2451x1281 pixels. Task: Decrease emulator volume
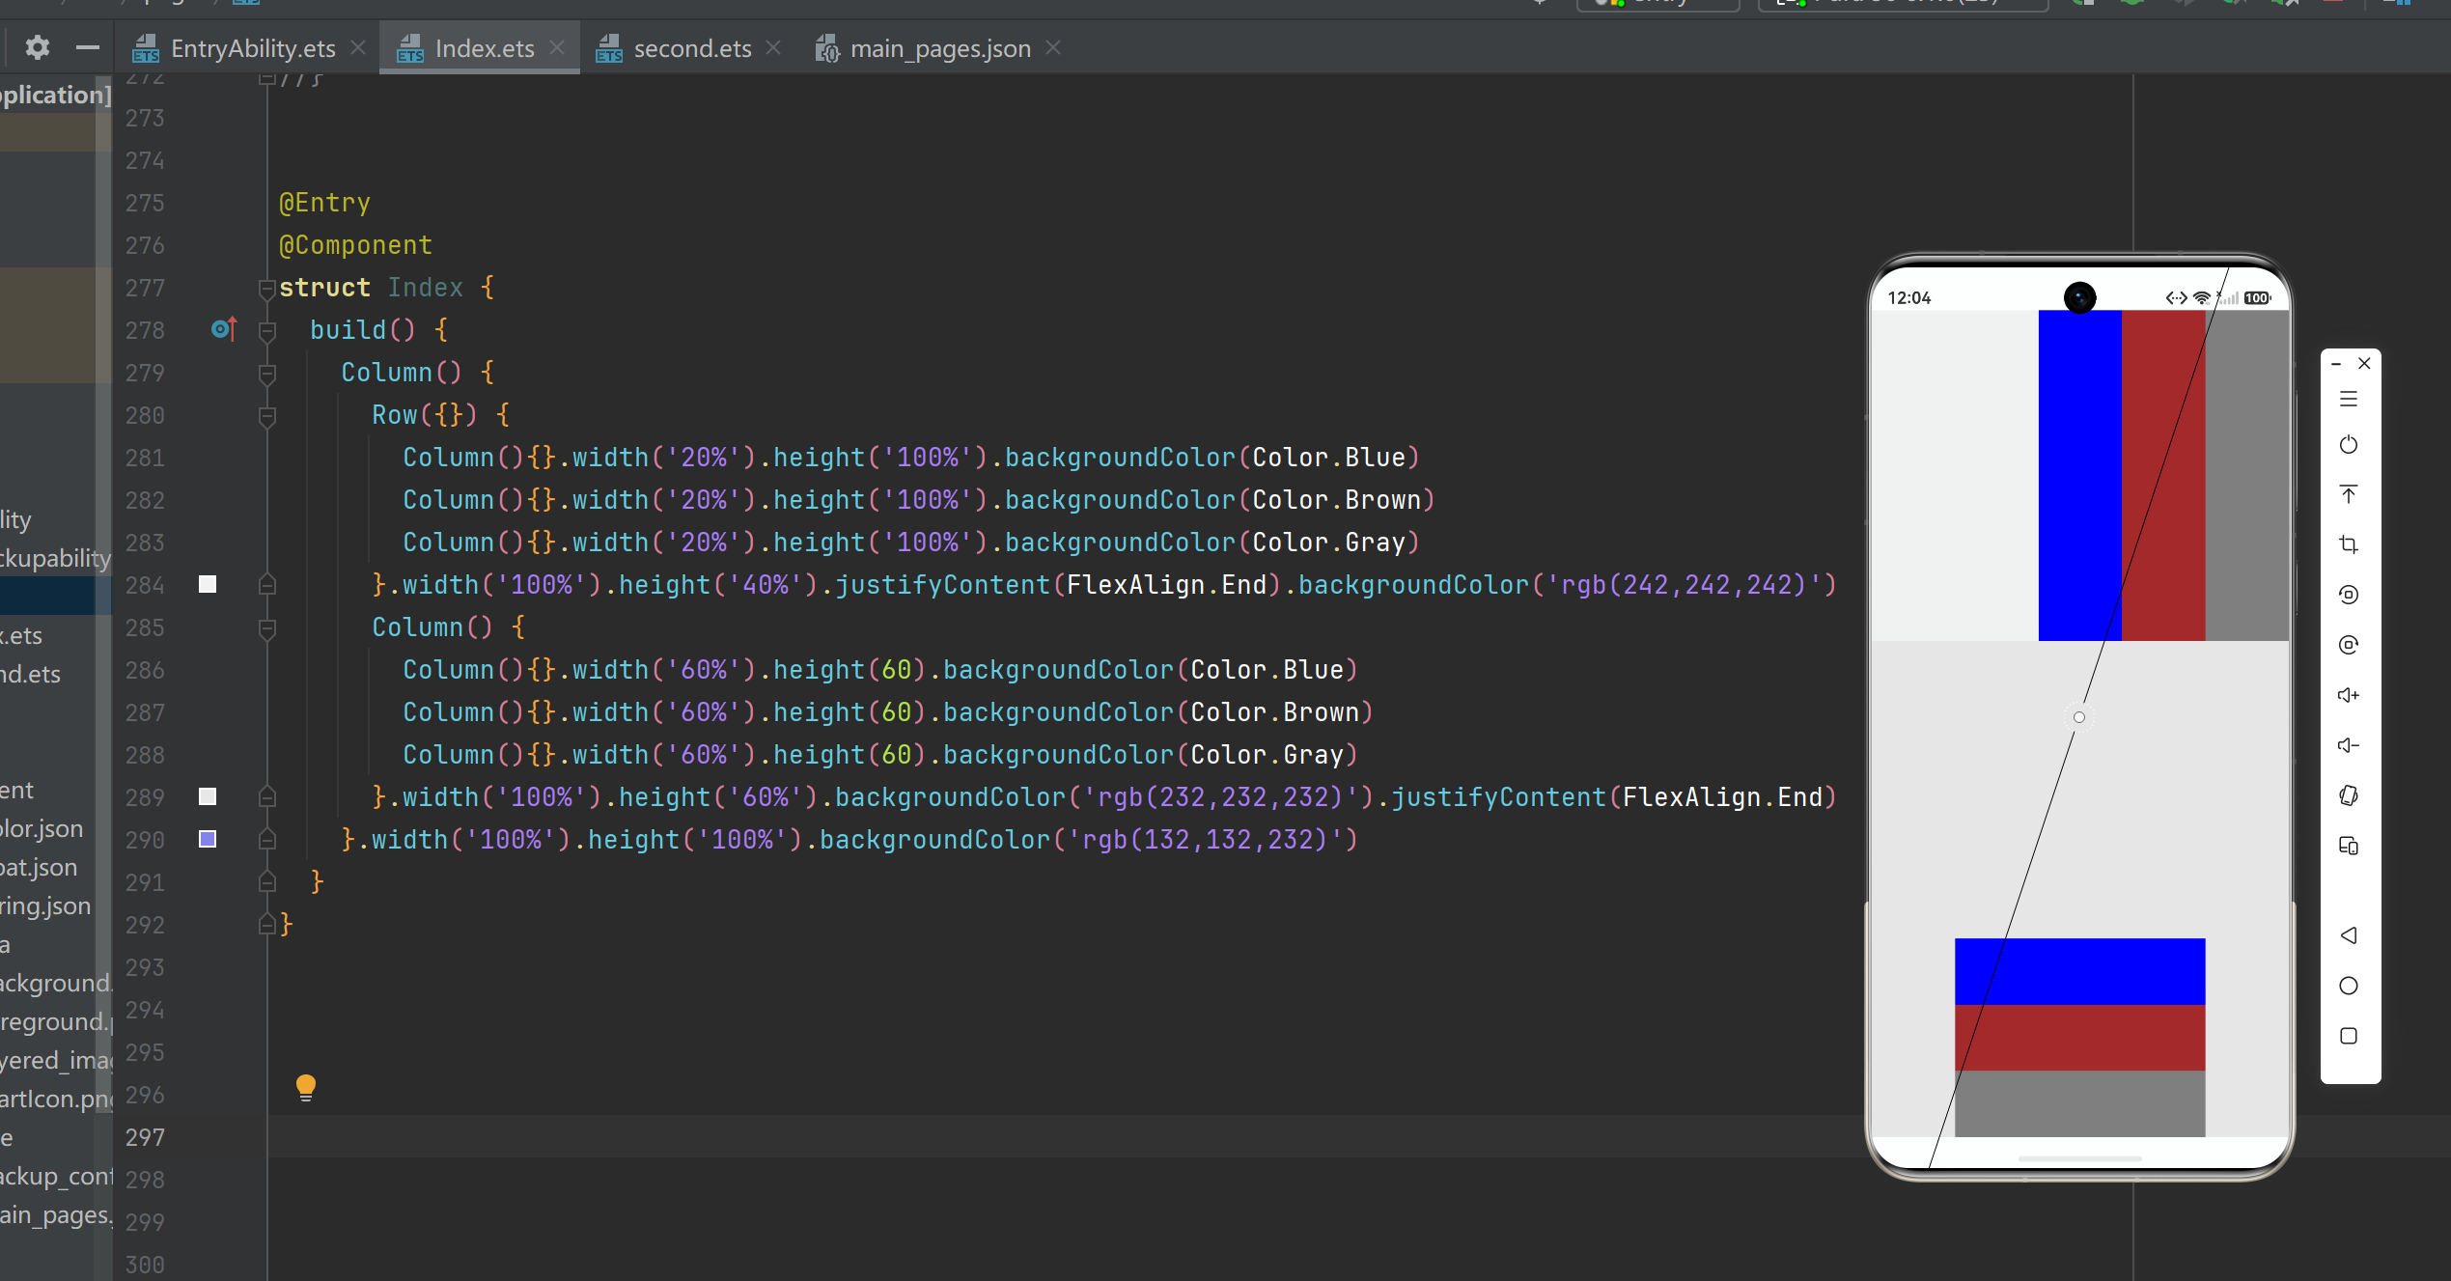(x=2349, y=745)
